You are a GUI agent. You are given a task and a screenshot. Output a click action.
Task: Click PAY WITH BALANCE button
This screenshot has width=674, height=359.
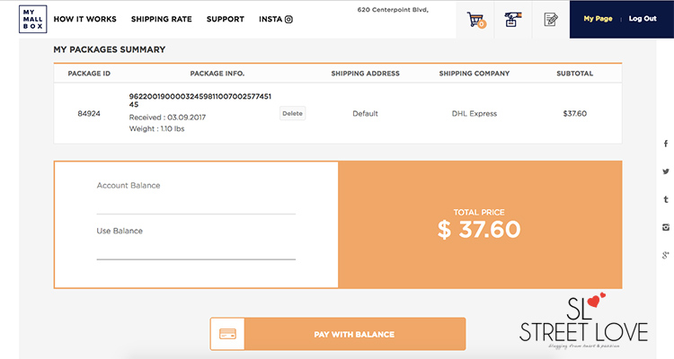(338, 334)
